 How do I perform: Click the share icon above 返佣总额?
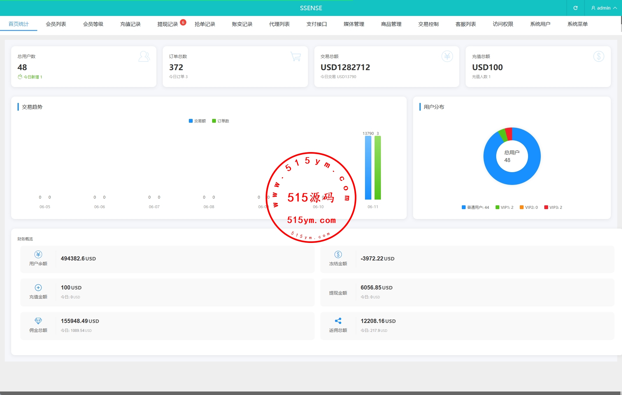coord(338,321)
